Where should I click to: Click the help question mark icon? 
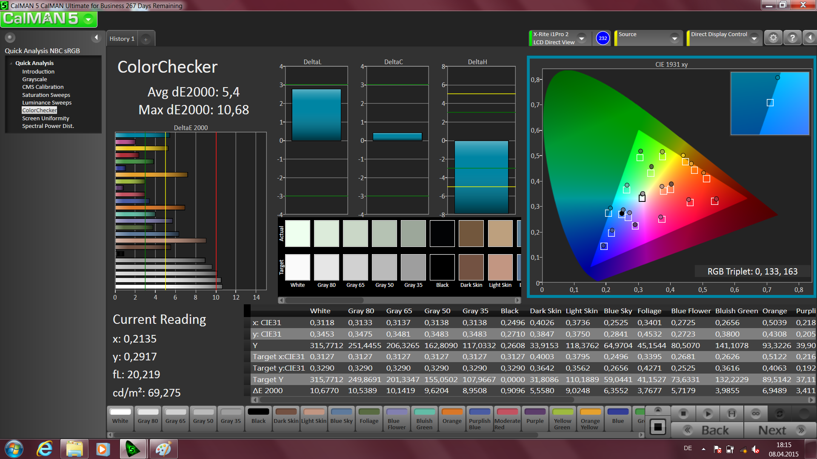[x=792, y=38]
